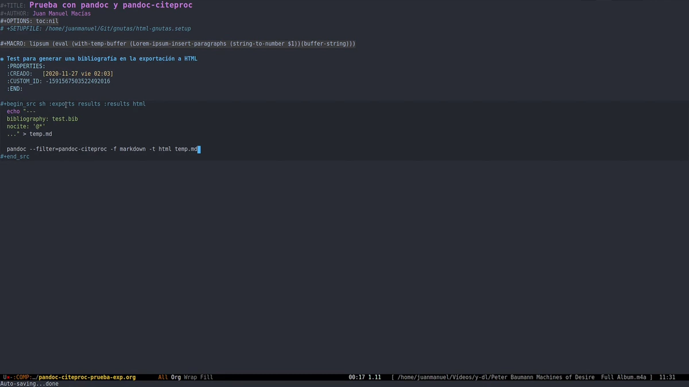Click the heading bullet before 'Test para generar'

(2, 59)
